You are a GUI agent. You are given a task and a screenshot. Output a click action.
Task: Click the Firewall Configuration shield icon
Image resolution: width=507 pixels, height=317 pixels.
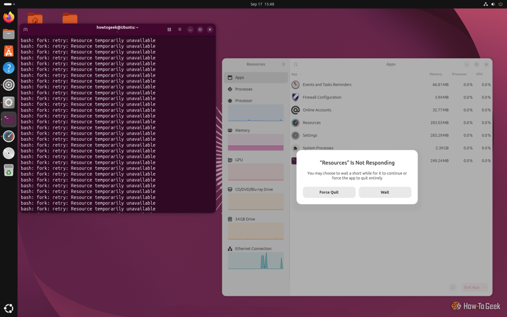coord(295,97)
